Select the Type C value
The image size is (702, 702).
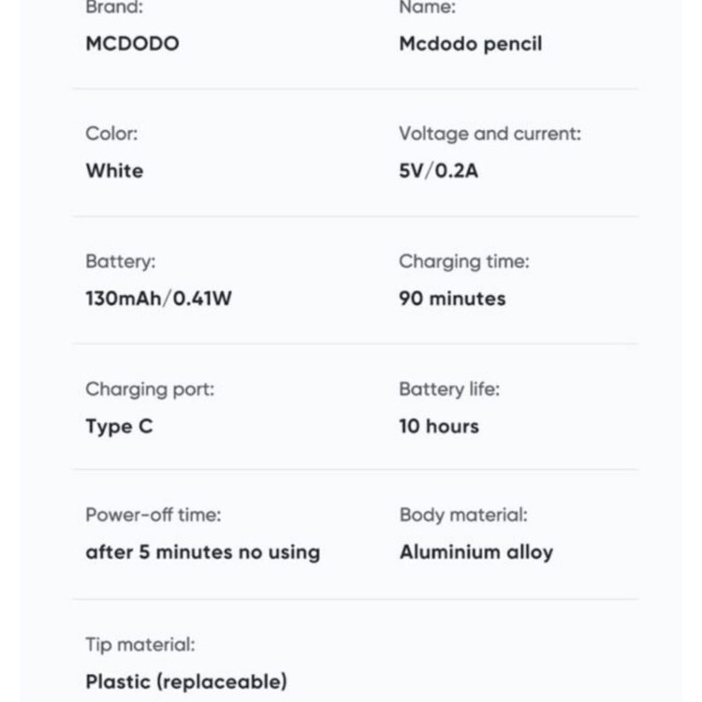119,427
